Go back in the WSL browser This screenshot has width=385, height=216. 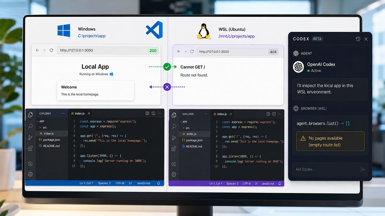click(179, 52)
